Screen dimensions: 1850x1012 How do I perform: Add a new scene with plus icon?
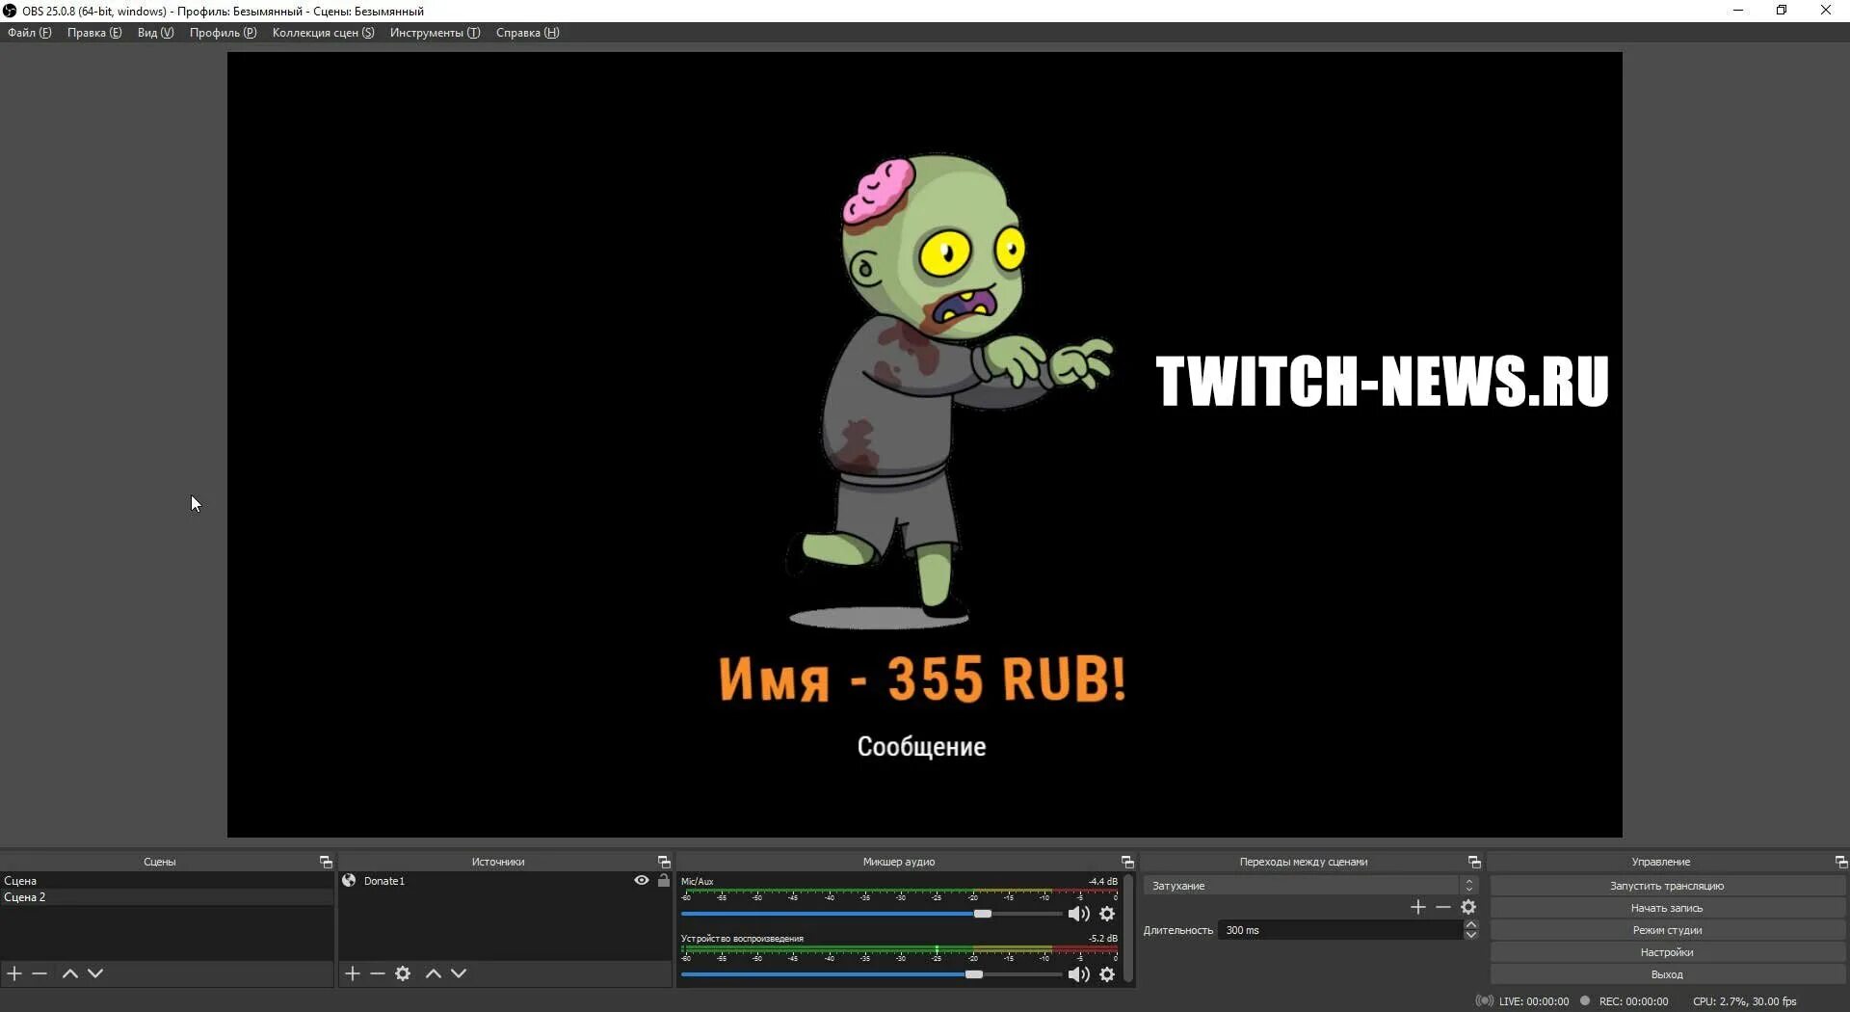[x=14, y=973]
